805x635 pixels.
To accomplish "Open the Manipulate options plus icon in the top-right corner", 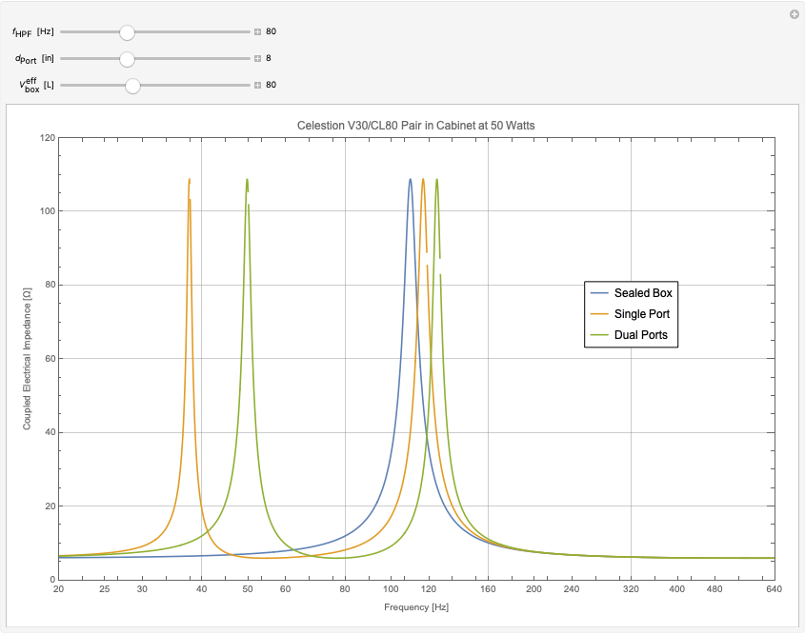I will pyautogui.click(x=795, y=14).
